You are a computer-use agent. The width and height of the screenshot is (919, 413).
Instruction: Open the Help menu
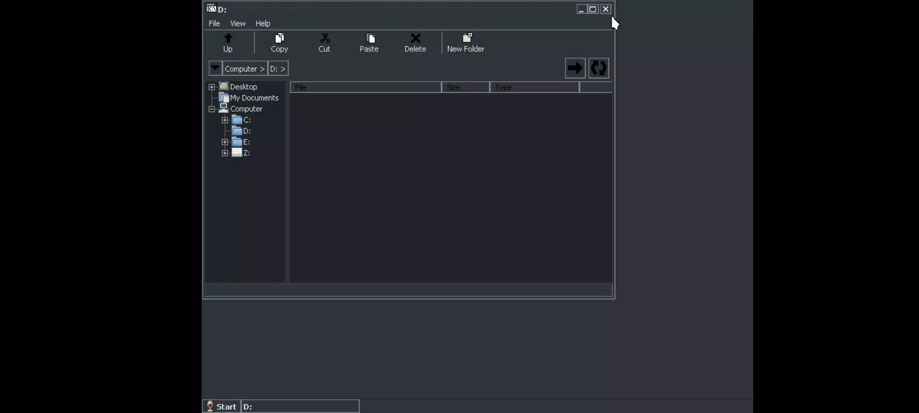tap(263, 23)
